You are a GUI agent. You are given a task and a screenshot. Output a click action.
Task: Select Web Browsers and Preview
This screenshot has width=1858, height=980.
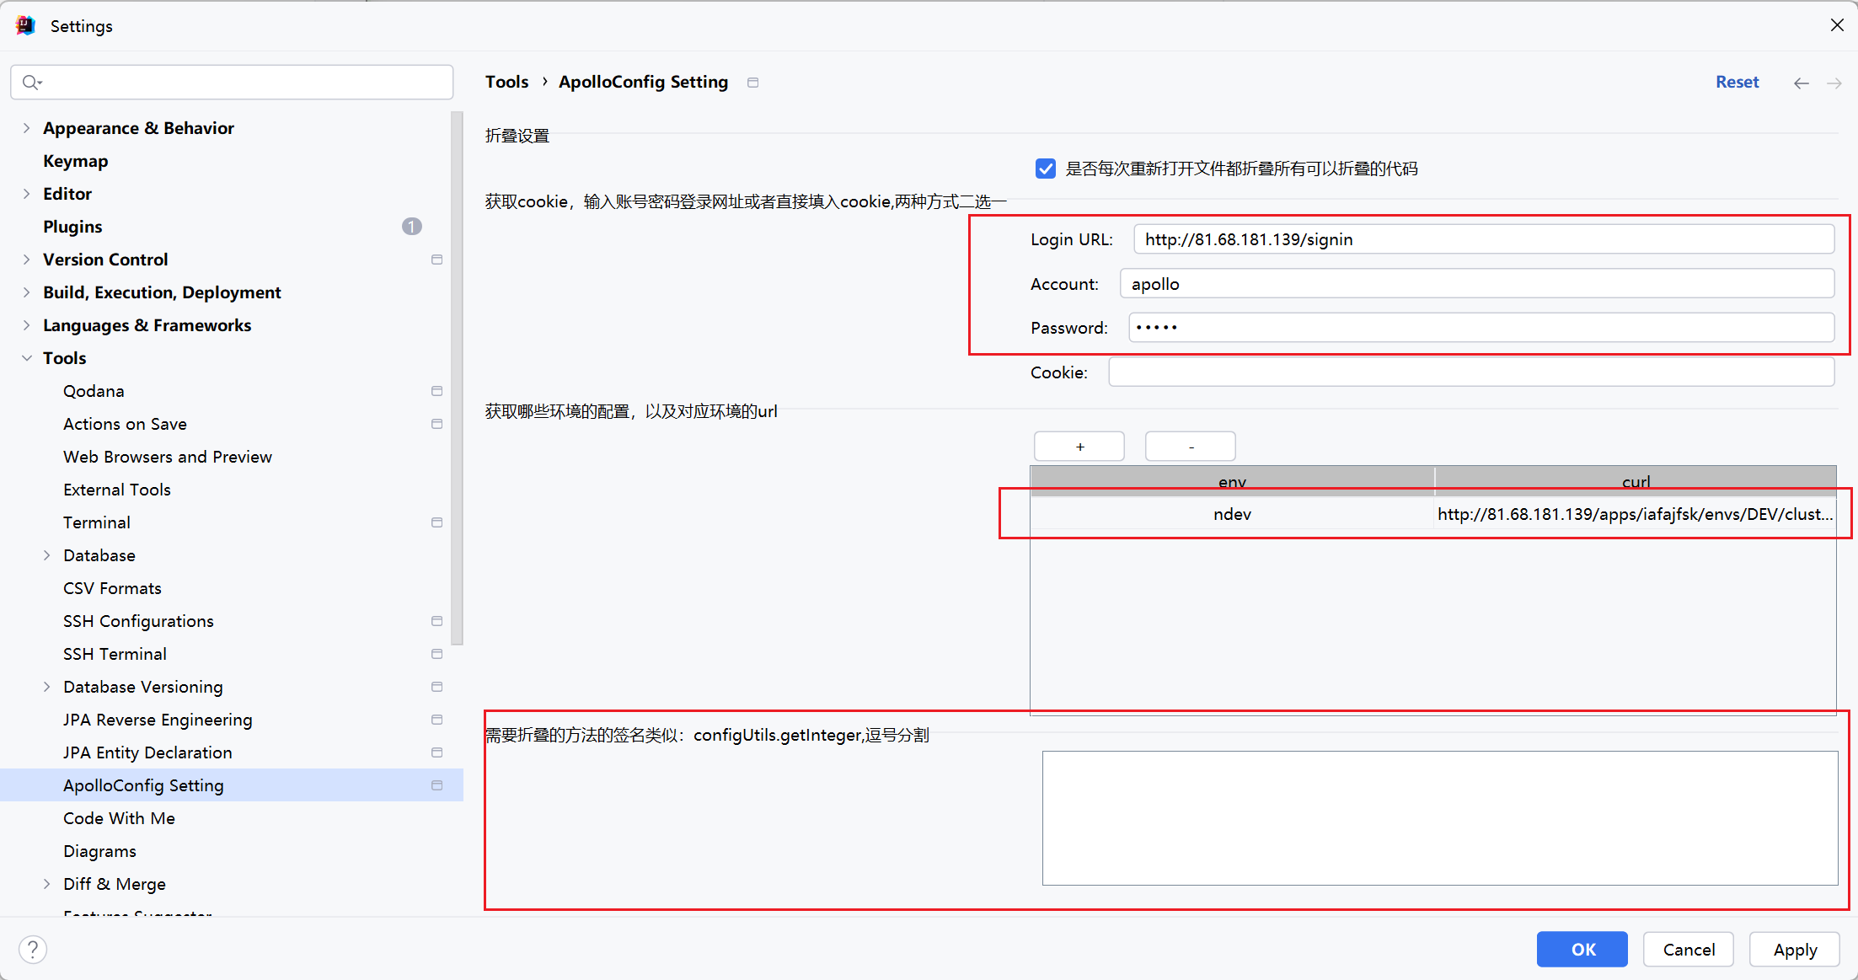click(x=168, y=457)
